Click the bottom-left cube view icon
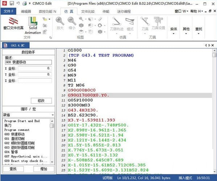This screenshot has height=181, width=217. pos(81,32)
